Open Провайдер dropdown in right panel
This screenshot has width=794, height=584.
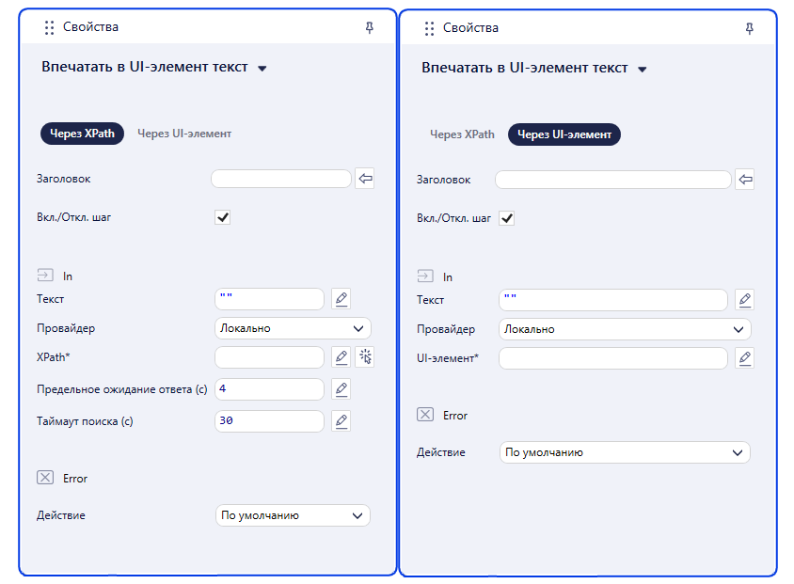coord(625,329)
